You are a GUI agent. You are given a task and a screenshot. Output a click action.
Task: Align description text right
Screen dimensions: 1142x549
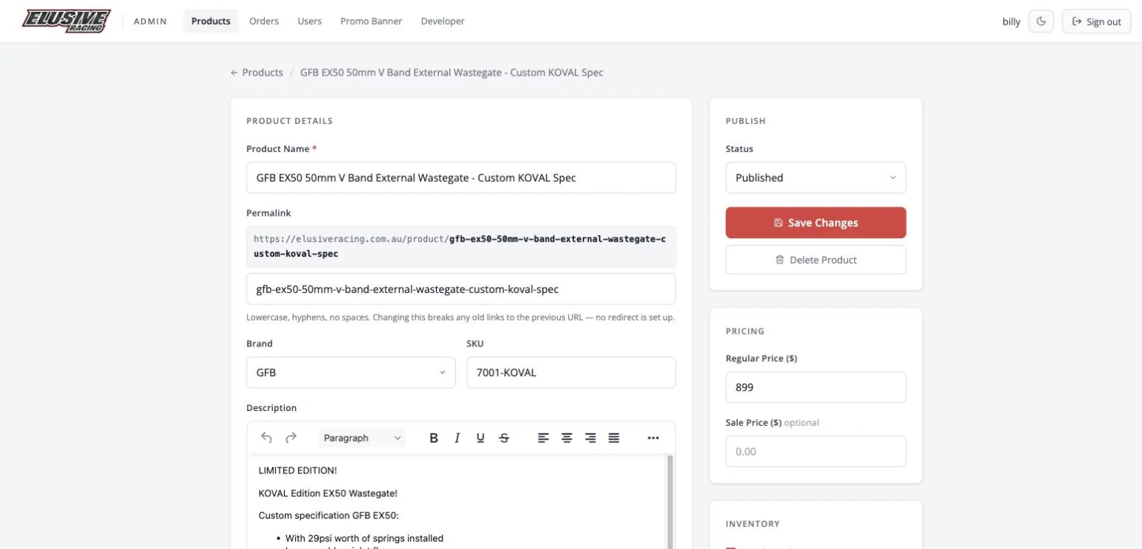coord(590,438)
